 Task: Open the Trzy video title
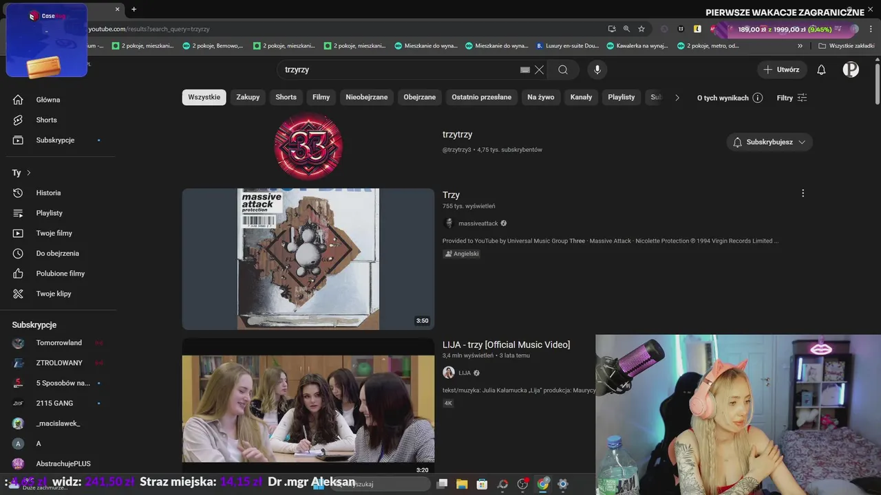[451, 195]
